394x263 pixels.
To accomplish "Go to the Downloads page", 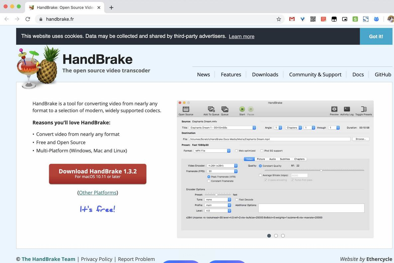I will [x=265, y=74].
